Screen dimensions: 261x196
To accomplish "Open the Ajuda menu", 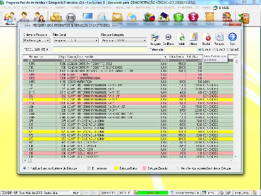I will [x=207, y=8].
